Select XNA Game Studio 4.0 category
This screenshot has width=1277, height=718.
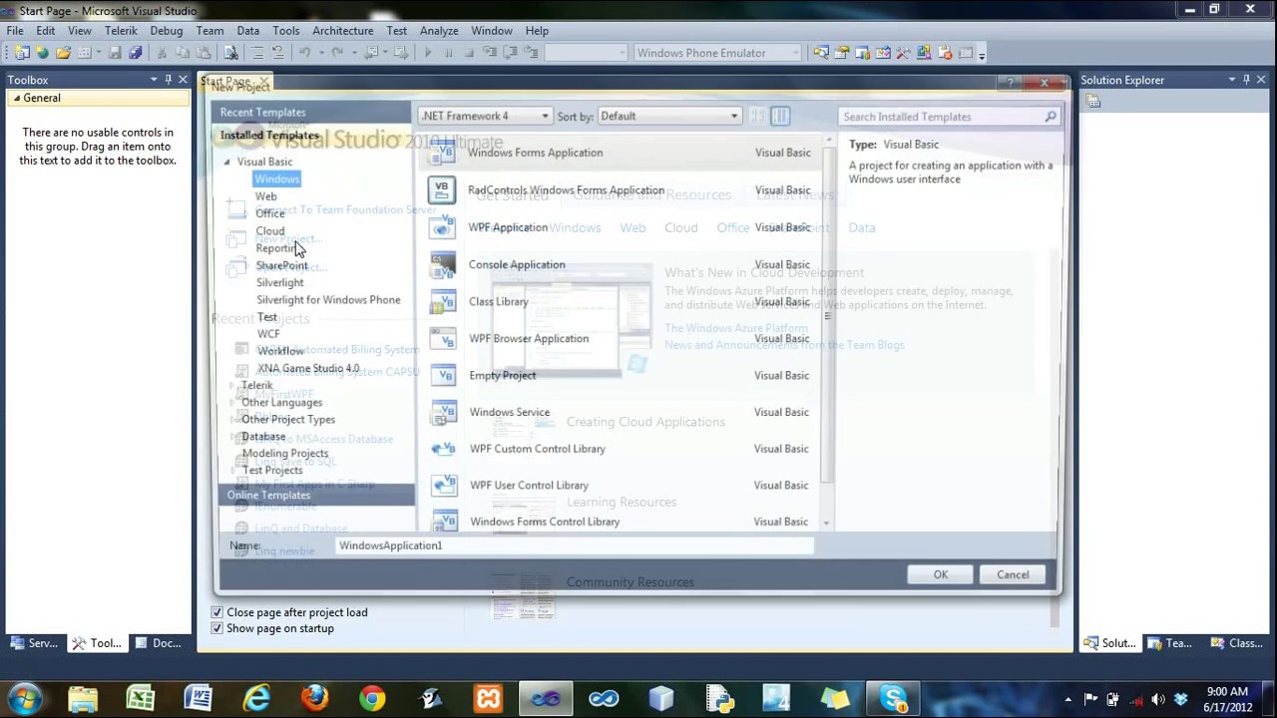point(308,368)
